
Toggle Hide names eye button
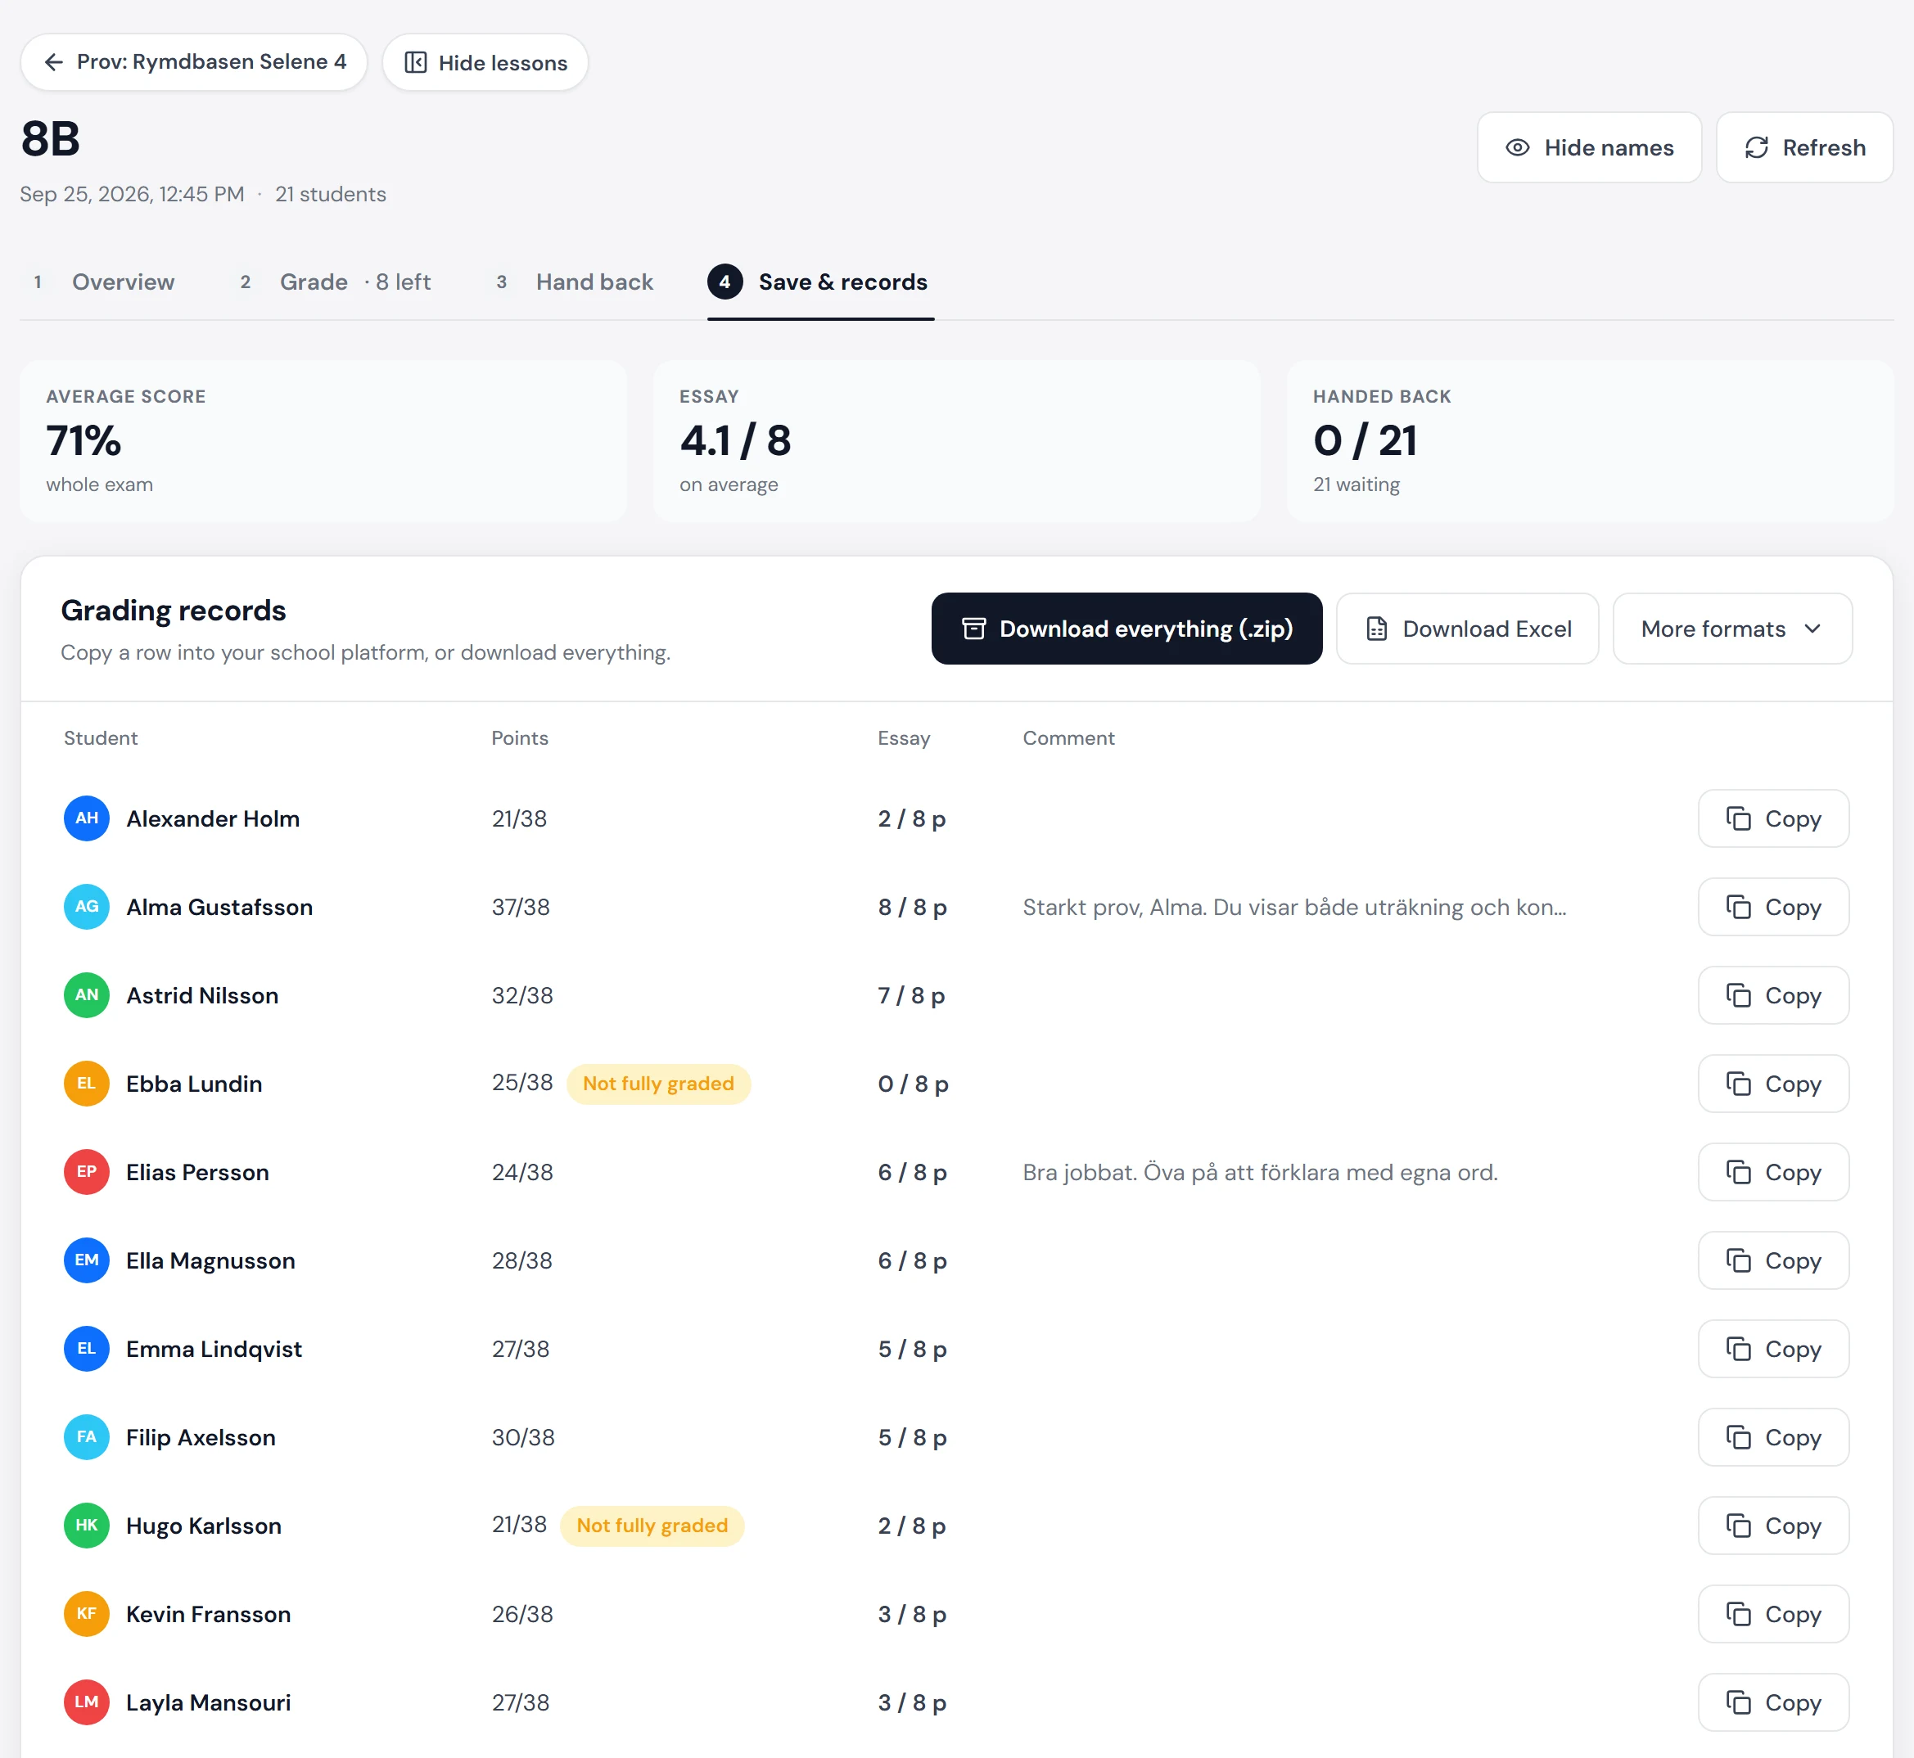1589,147
